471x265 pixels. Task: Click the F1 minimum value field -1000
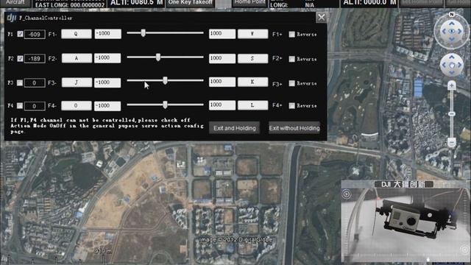click(x=108, y=34)
